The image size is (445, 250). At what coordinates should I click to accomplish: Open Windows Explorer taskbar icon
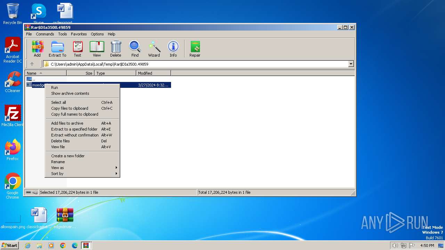(39, 245)
